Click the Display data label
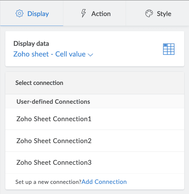This screenshot has width=189, height=194. coord(31,44)
